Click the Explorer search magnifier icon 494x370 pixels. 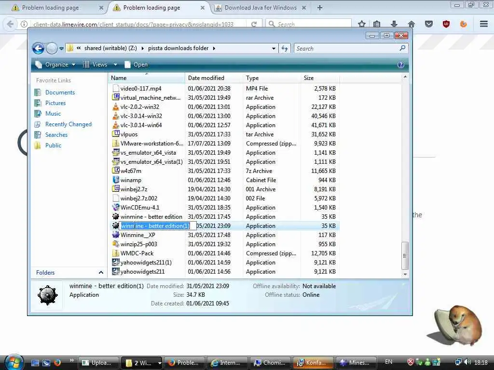click(402, 48)
